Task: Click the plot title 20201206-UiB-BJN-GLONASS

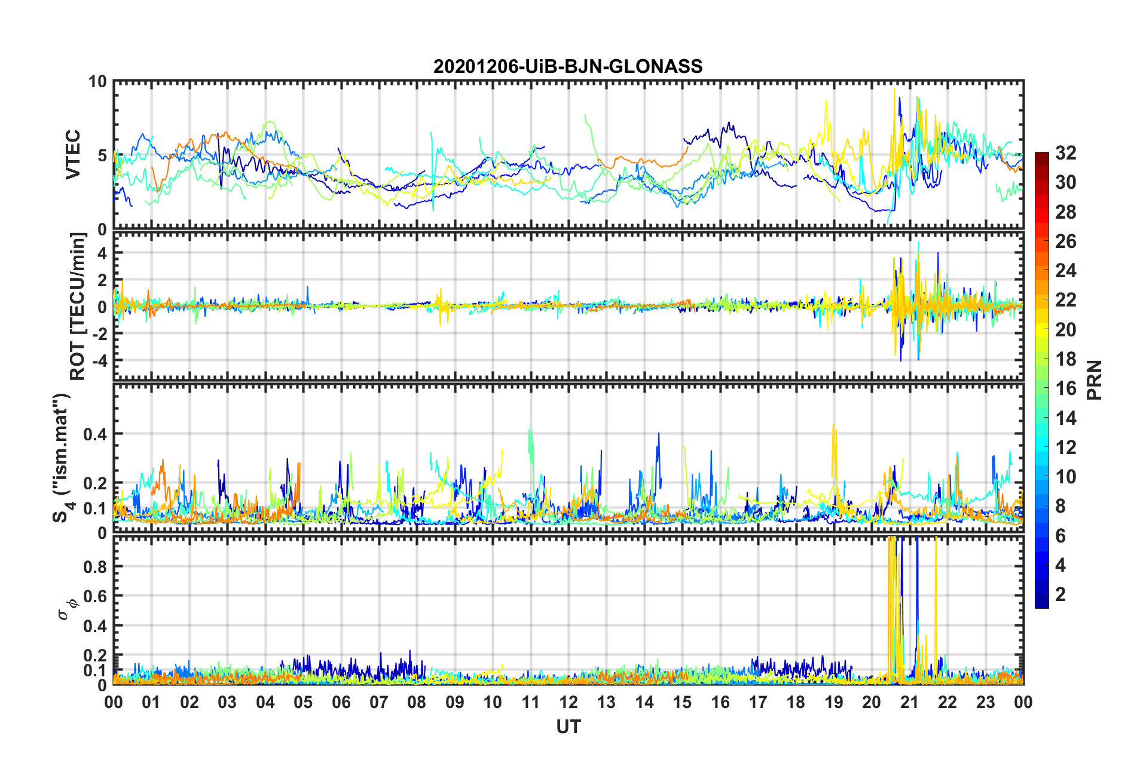Action: [568, 66]
